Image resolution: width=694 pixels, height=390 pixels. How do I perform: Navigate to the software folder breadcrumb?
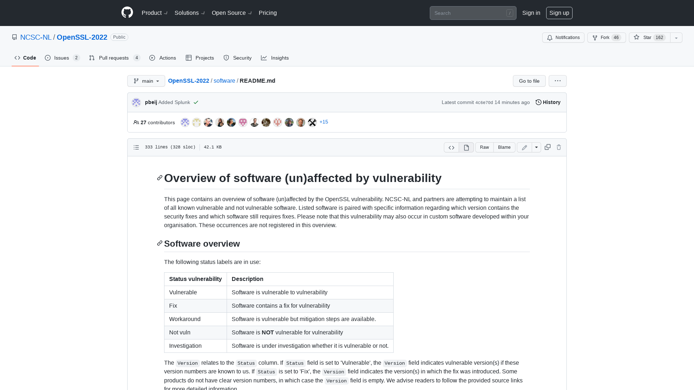[224, 81]
